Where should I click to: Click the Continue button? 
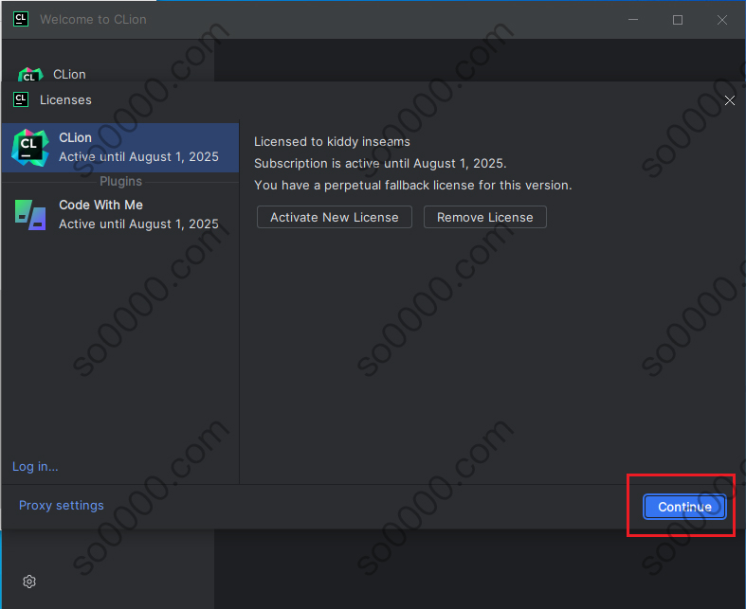(684, 507)
